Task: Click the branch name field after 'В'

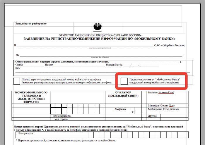Action: [x=85, y=45]
